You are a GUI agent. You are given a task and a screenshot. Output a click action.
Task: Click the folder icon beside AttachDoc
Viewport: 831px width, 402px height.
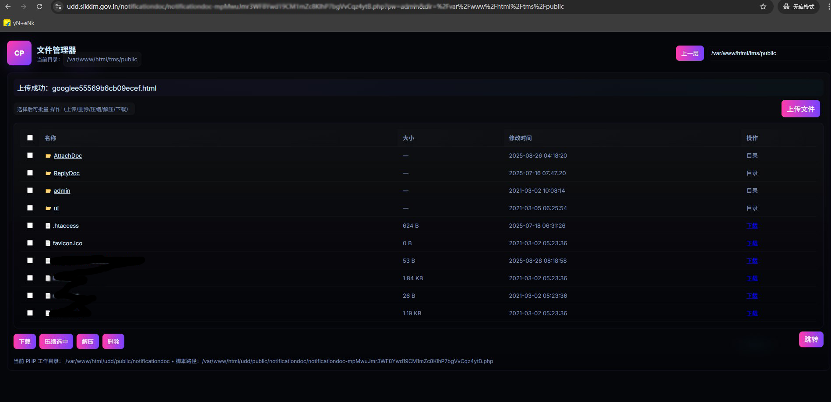(x=48, y=156)
